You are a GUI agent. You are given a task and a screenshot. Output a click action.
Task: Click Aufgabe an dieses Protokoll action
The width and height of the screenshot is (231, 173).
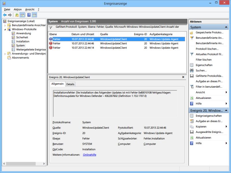pyautogui.click(x=209, y=81)
